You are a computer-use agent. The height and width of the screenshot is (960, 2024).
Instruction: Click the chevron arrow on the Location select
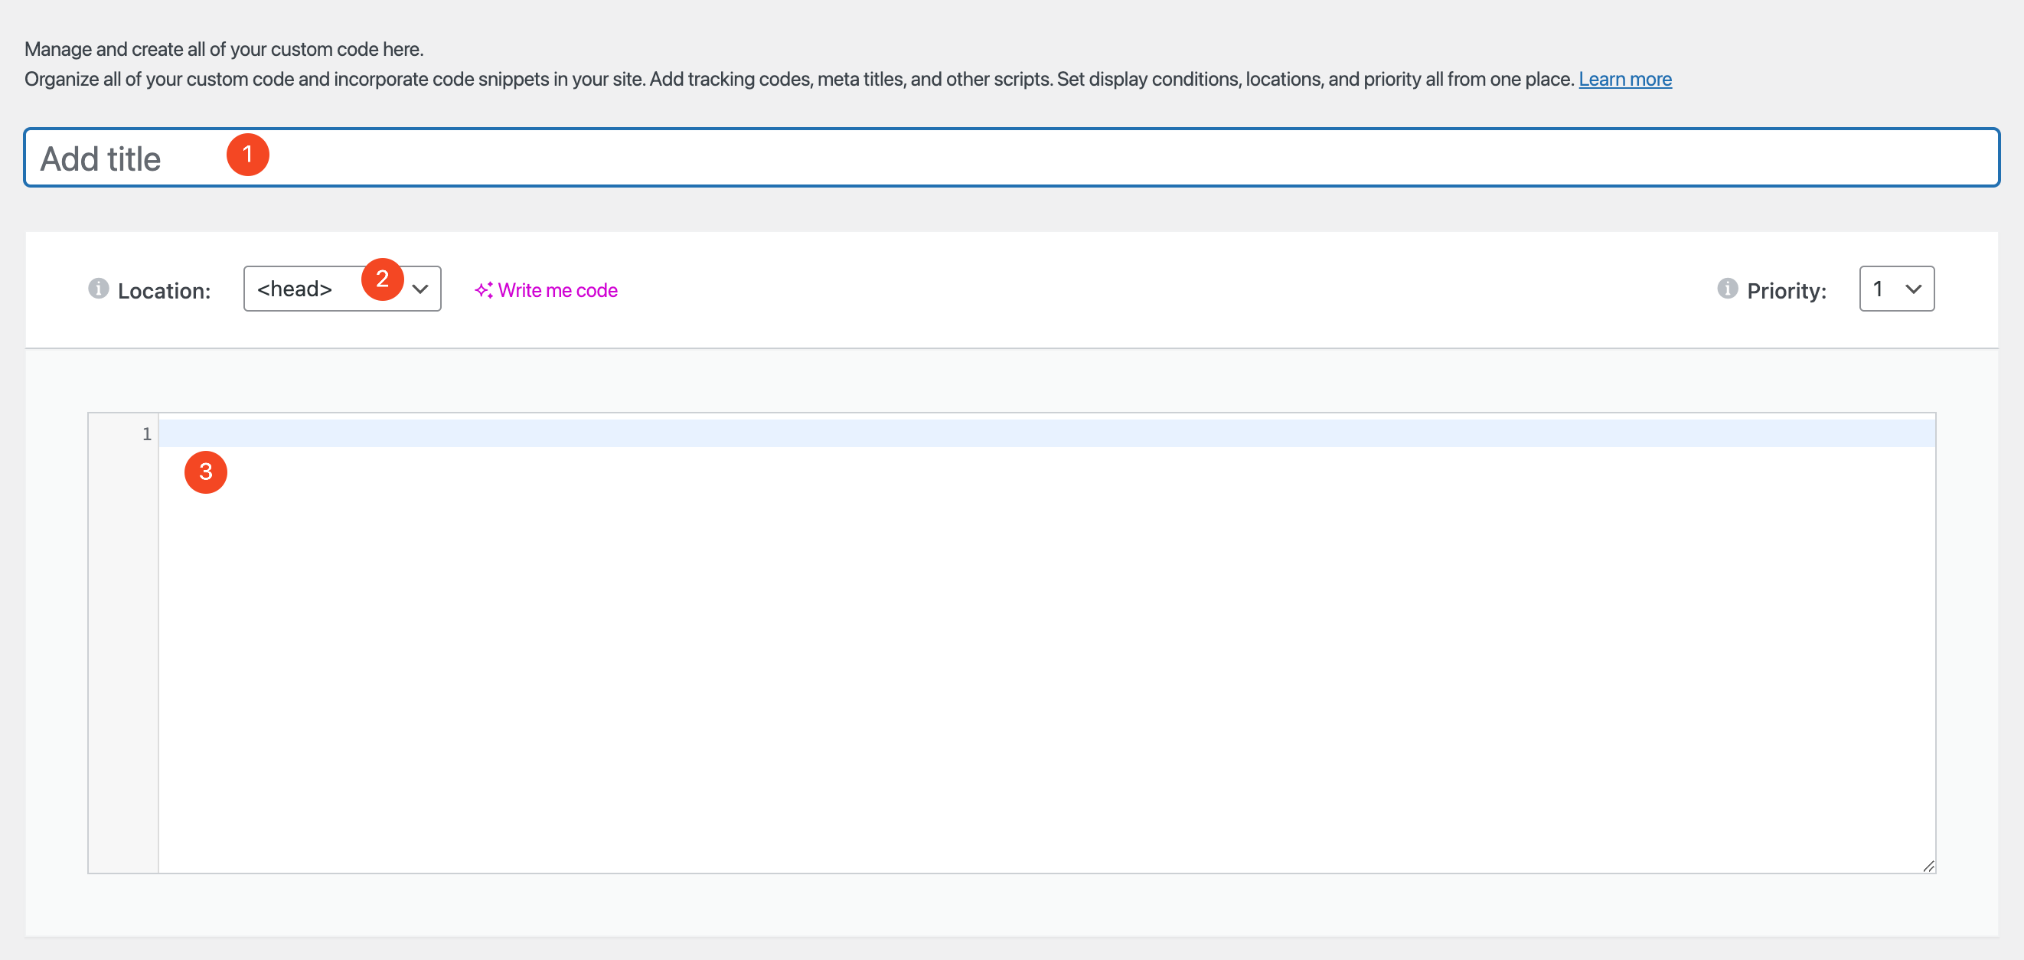point(420,289)
